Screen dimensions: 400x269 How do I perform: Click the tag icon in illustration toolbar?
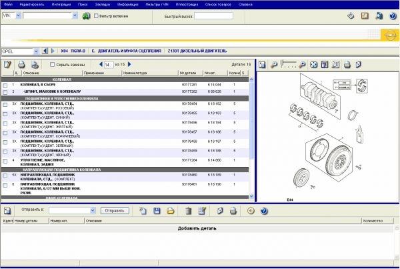pos(359,65)
